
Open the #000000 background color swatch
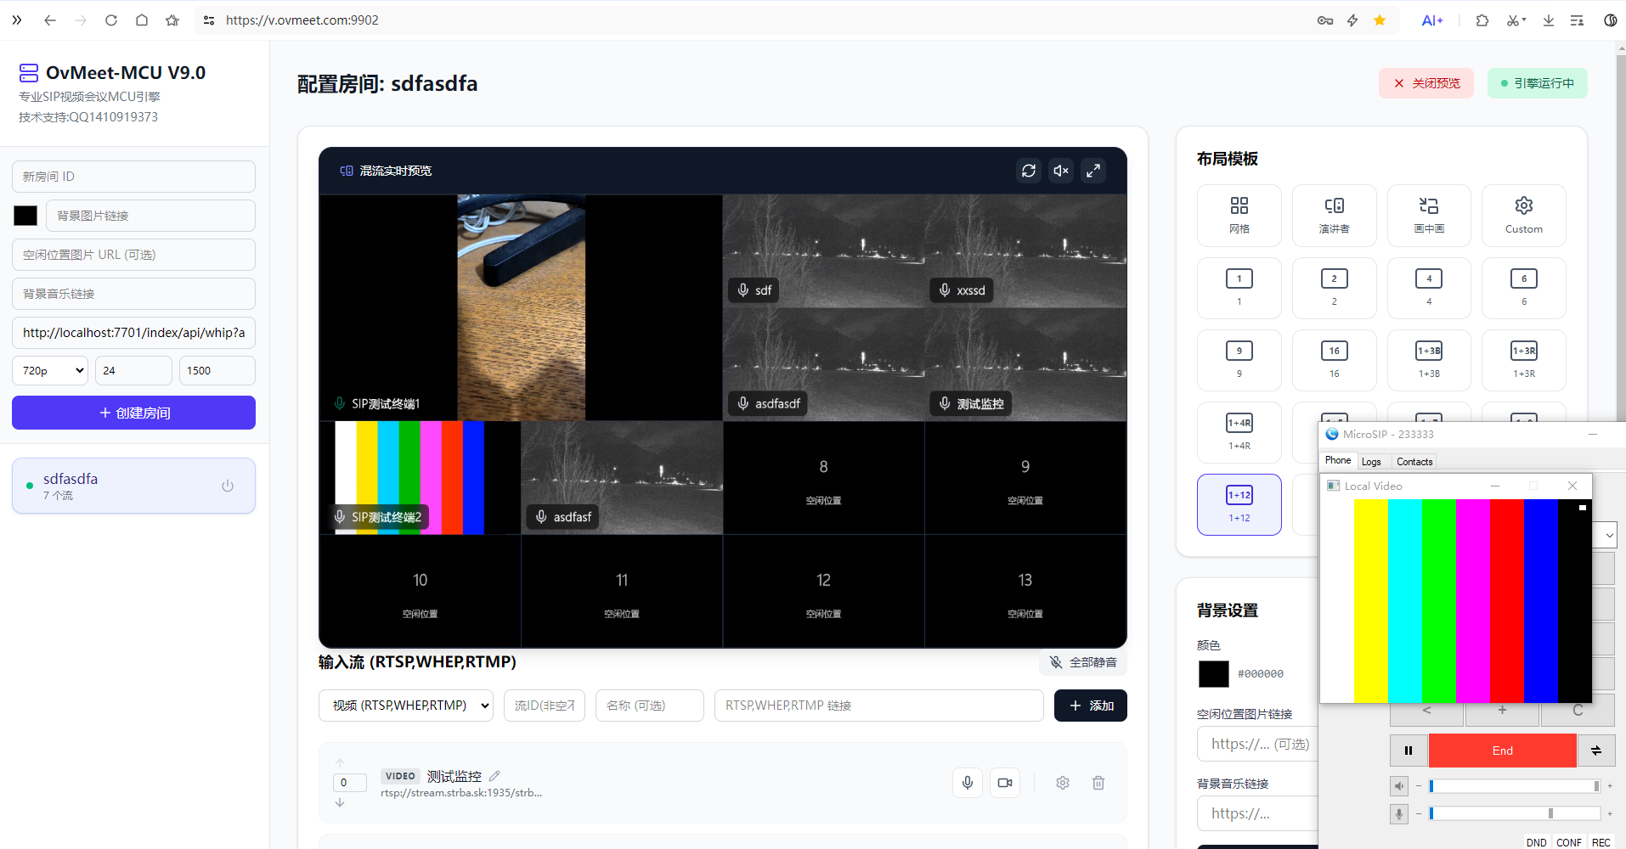pos(1214,674)
